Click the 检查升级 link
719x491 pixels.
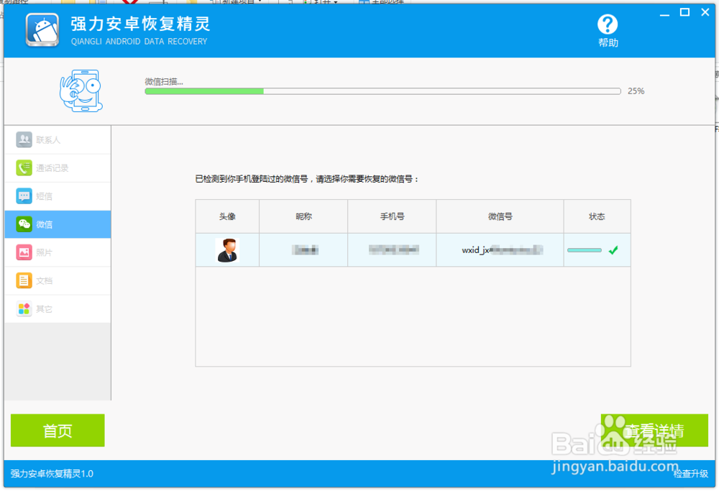coord(690,474)
